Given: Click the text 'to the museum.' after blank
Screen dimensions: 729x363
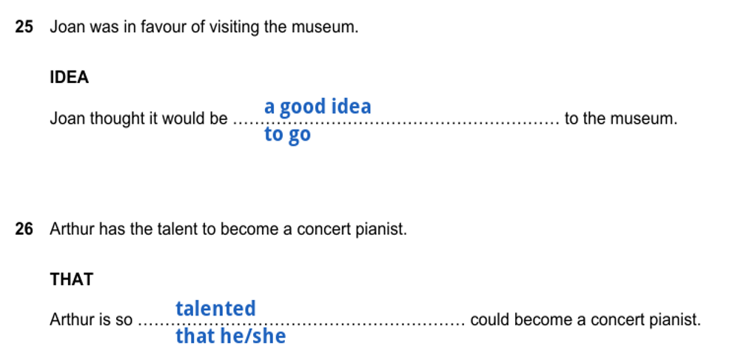Looking at the screenshot, I should coord(621,119).
